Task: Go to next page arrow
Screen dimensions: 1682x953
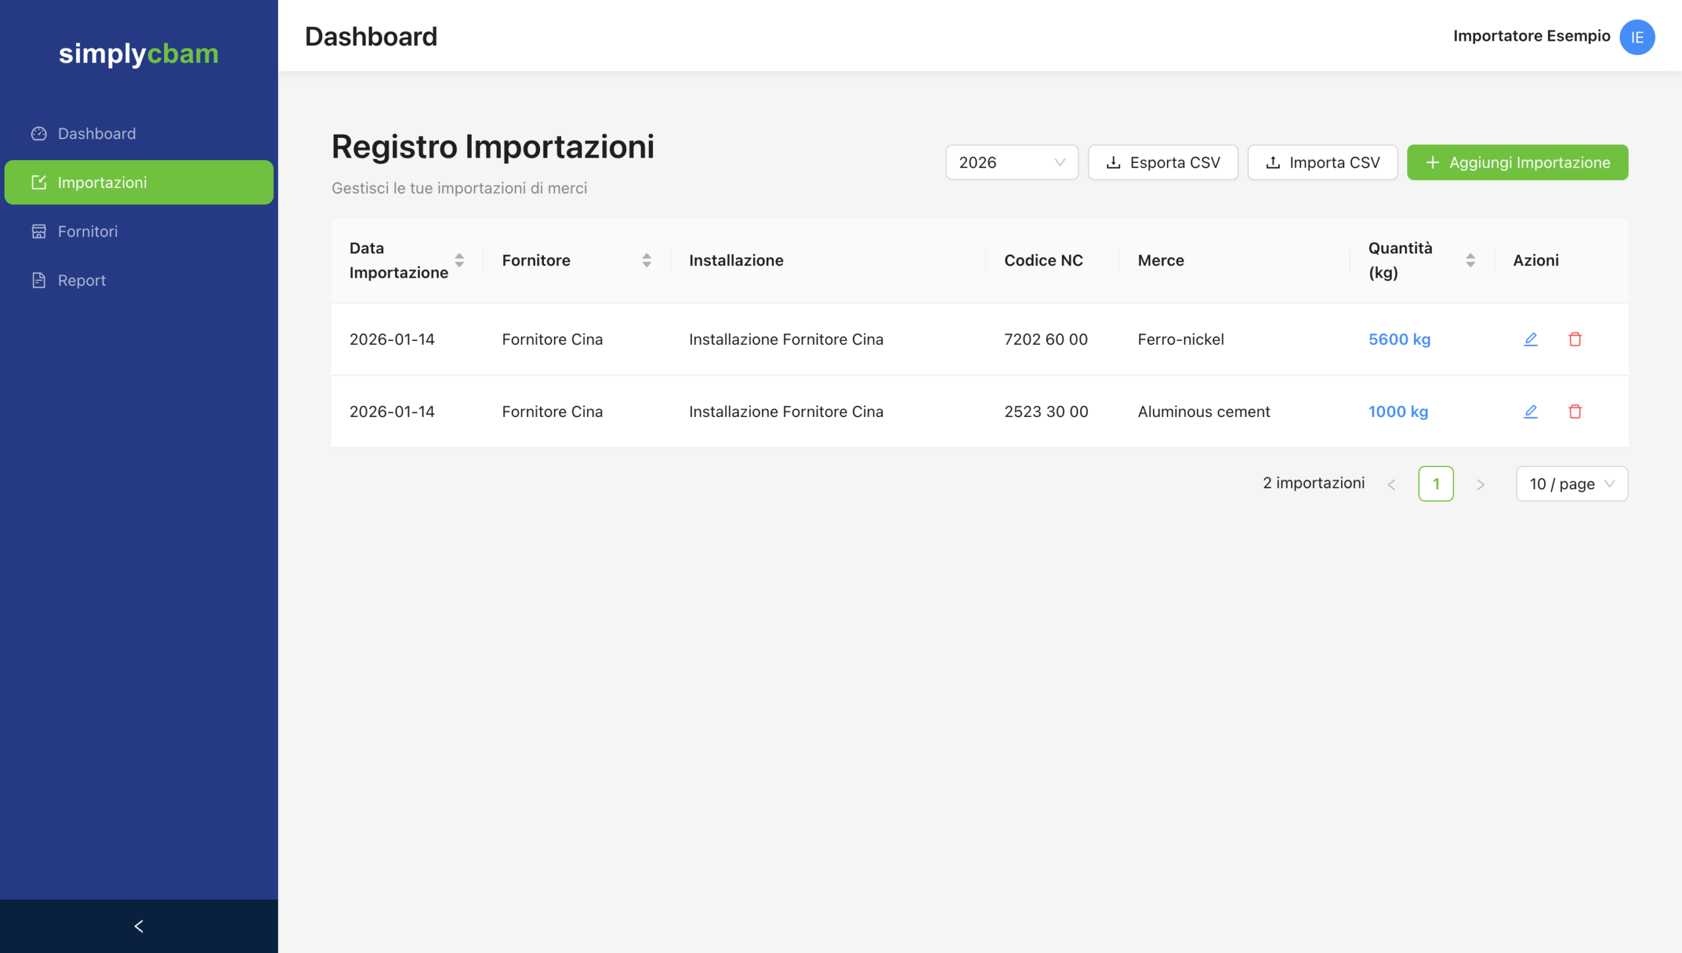Action: pyautogui.click(x=1480, y=485)
